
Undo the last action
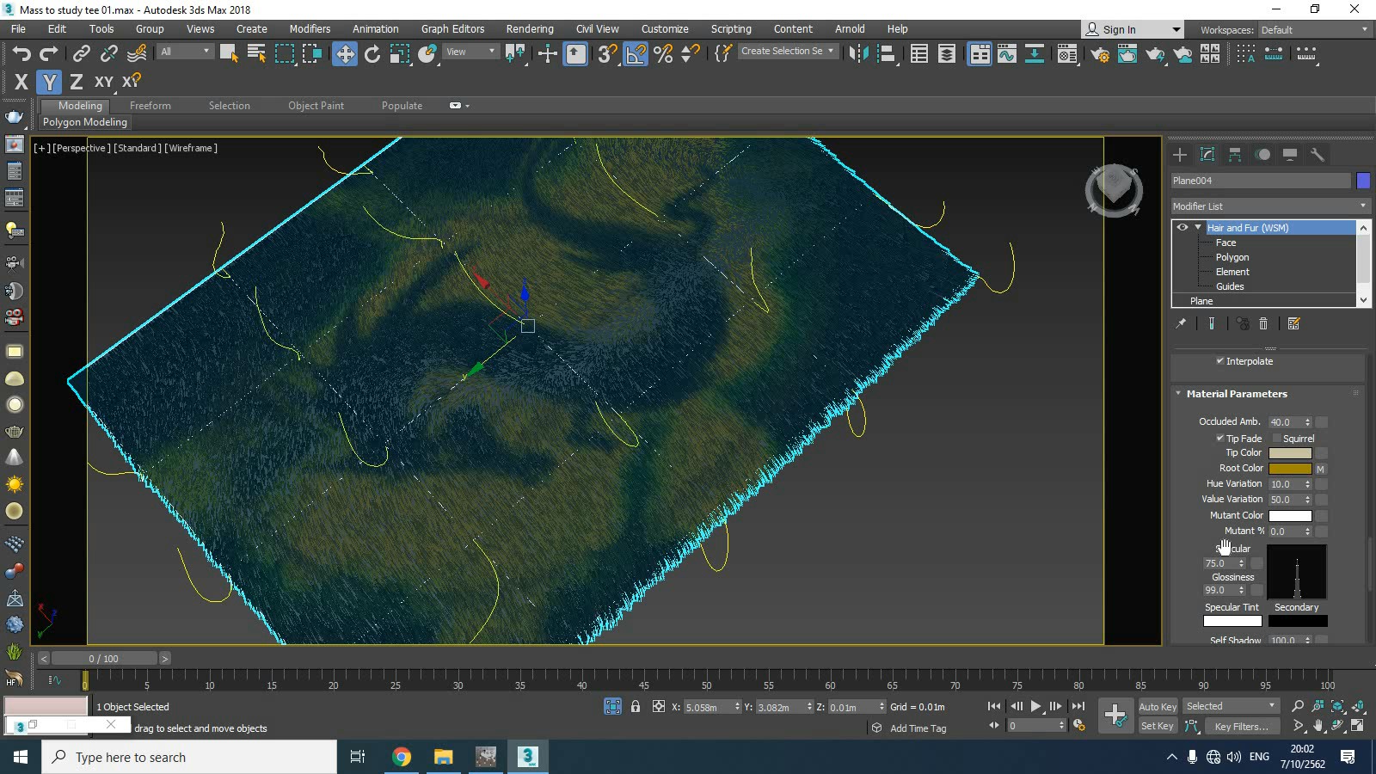21,54
